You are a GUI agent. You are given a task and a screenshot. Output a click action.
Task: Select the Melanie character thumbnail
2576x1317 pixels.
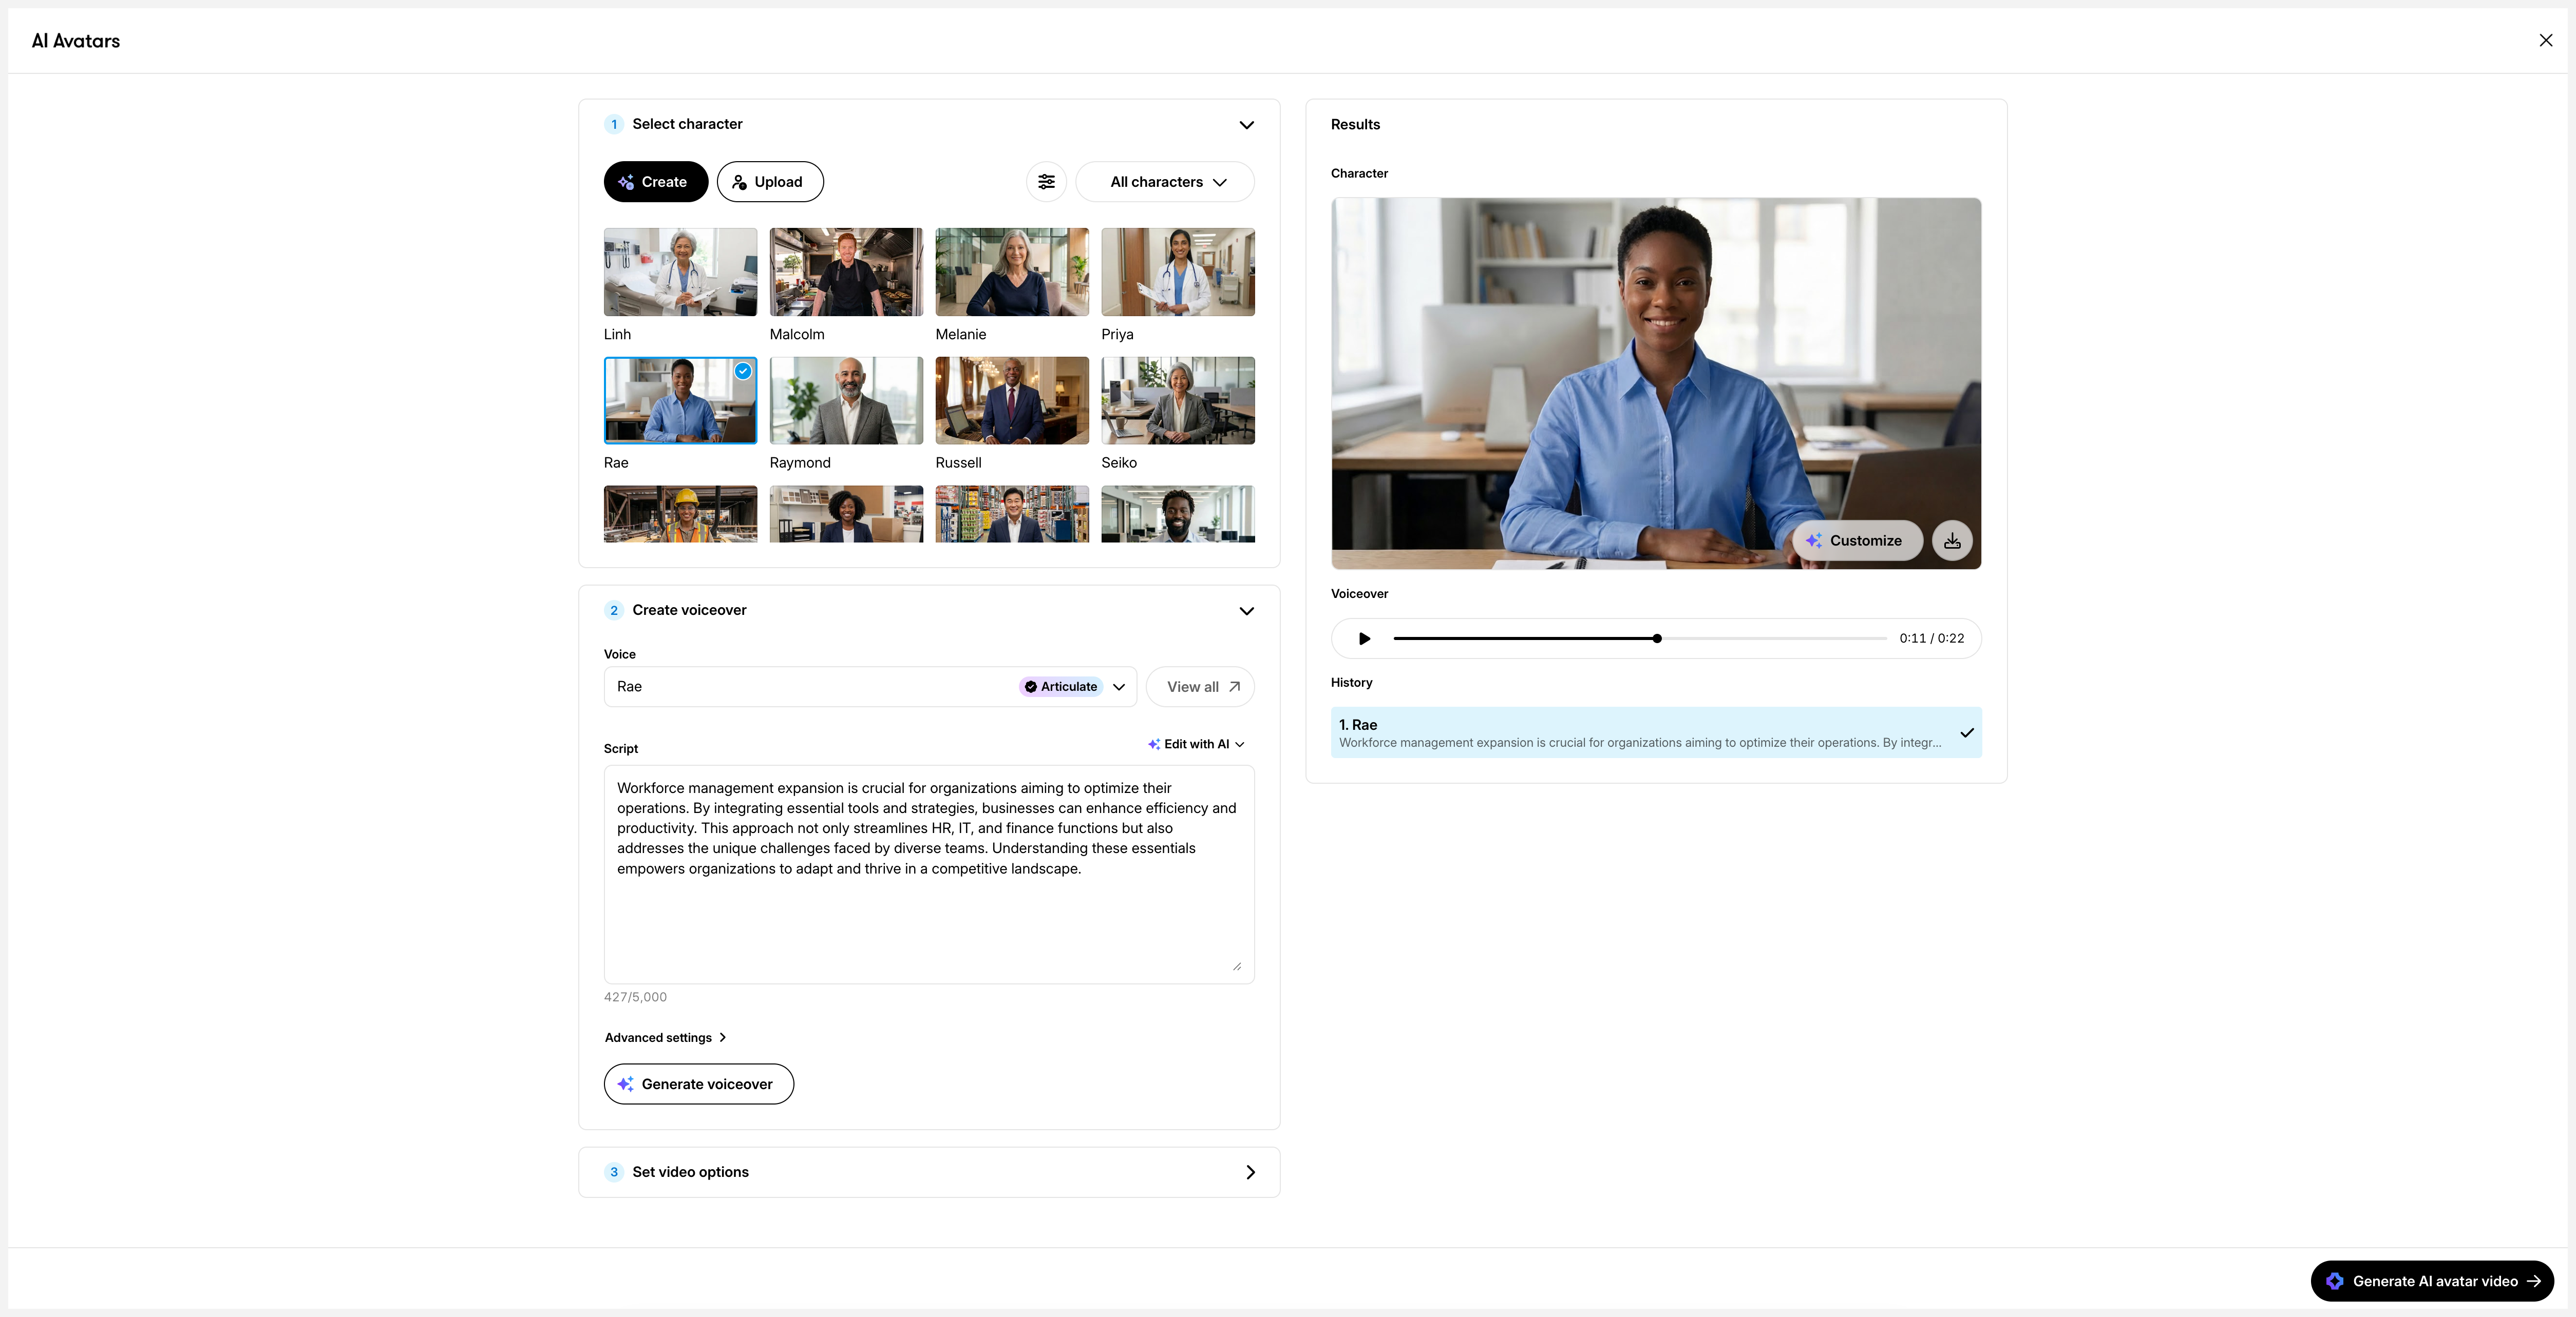click(1012, 272)
